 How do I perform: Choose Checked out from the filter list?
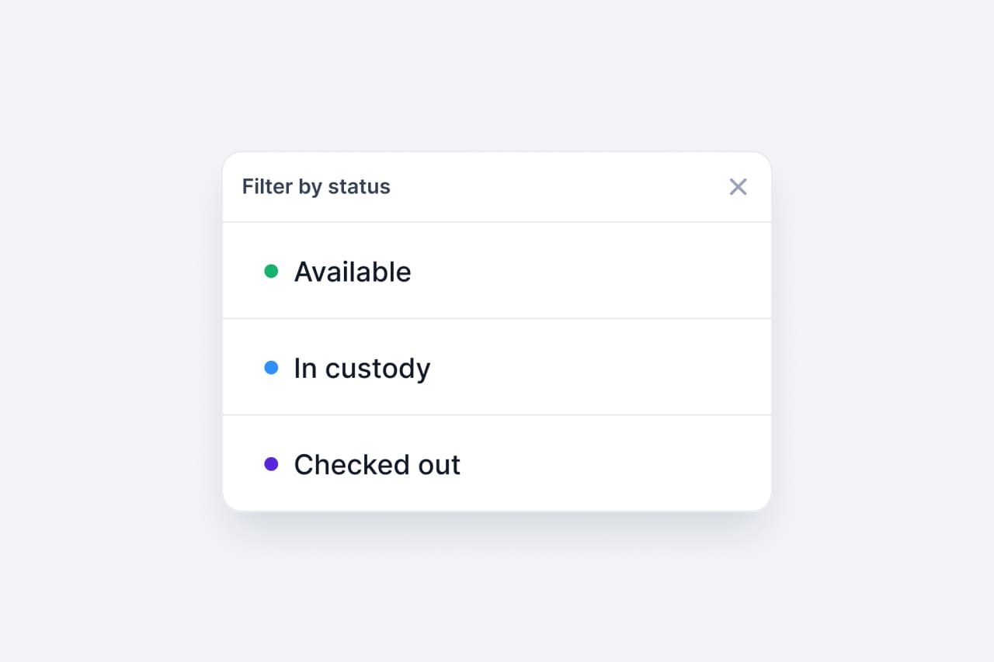click(377, 464)
